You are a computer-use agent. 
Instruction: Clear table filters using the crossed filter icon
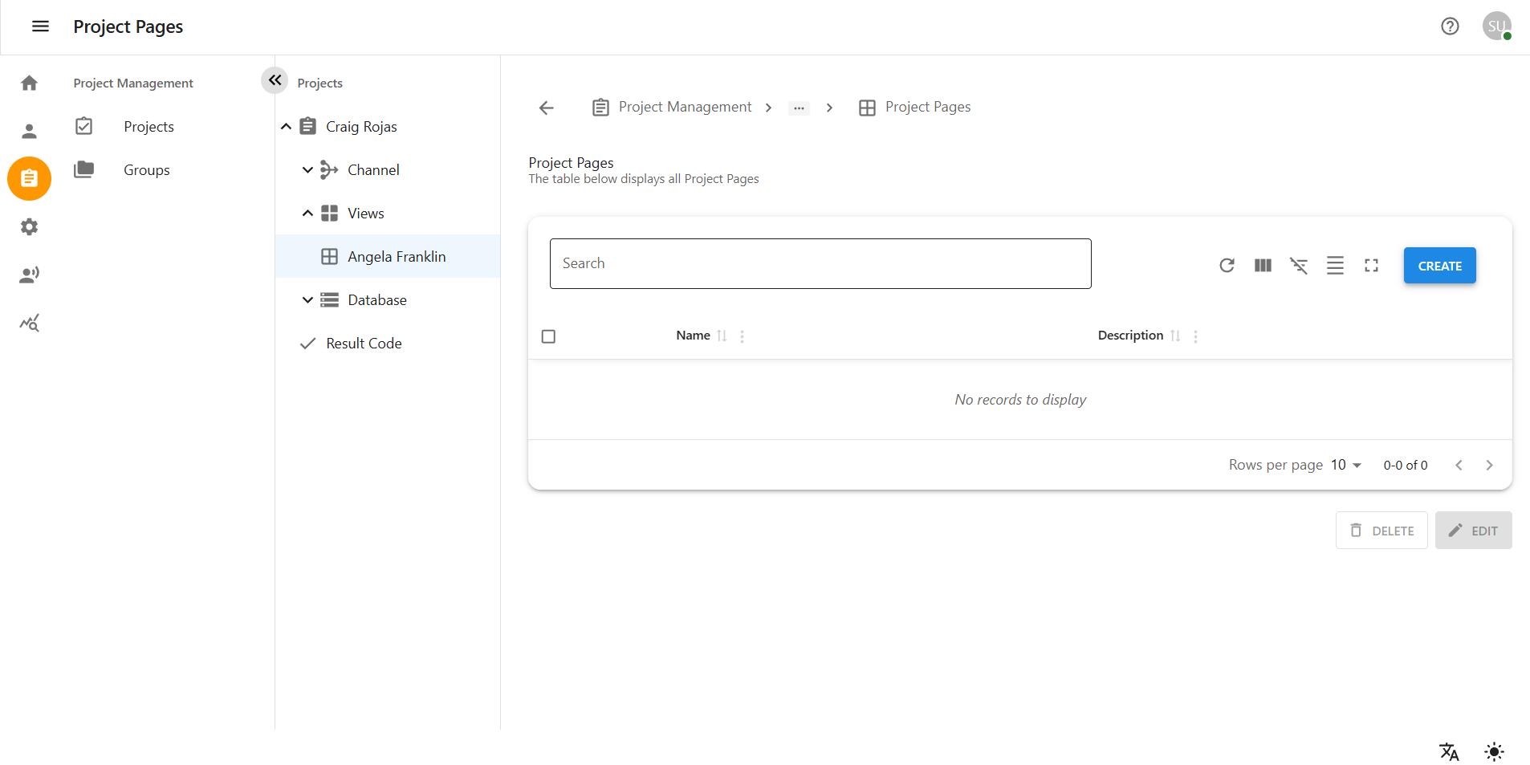point(1299,265)
